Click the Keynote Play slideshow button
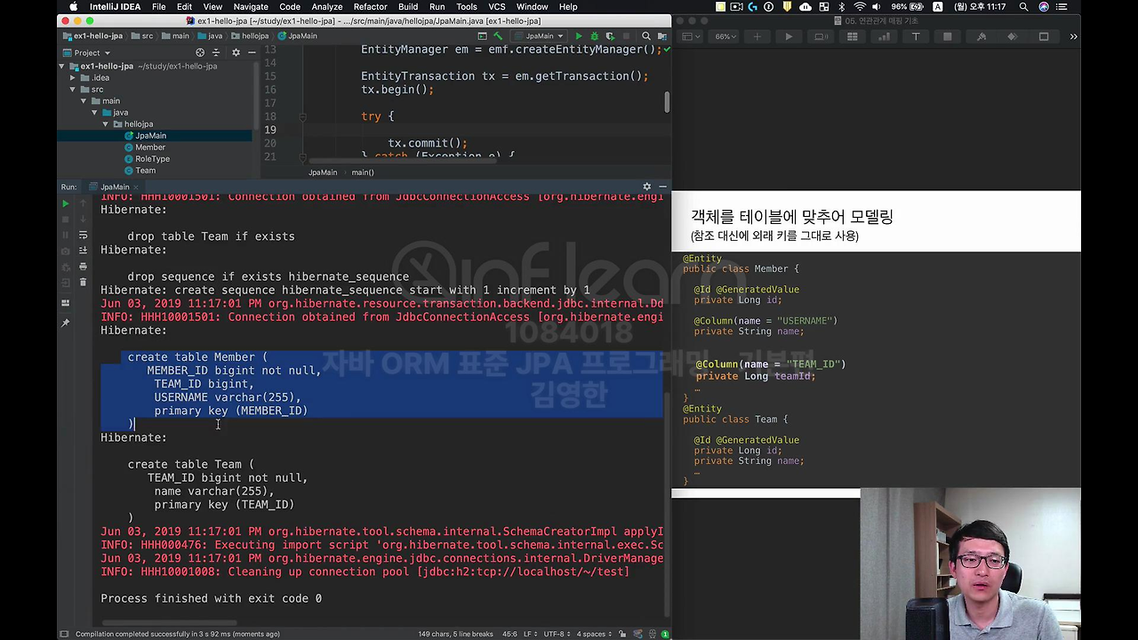Image resolution: width=1138 pixels, height=640 pixels. [x=789, y=36]
